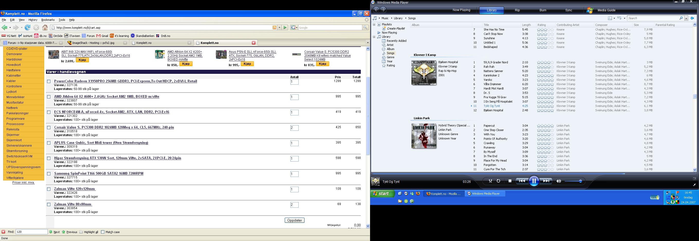Tick checkbox for AMD Athlon 64 X2 4600+
Screen dimensions: 699x241
(49, 97)
